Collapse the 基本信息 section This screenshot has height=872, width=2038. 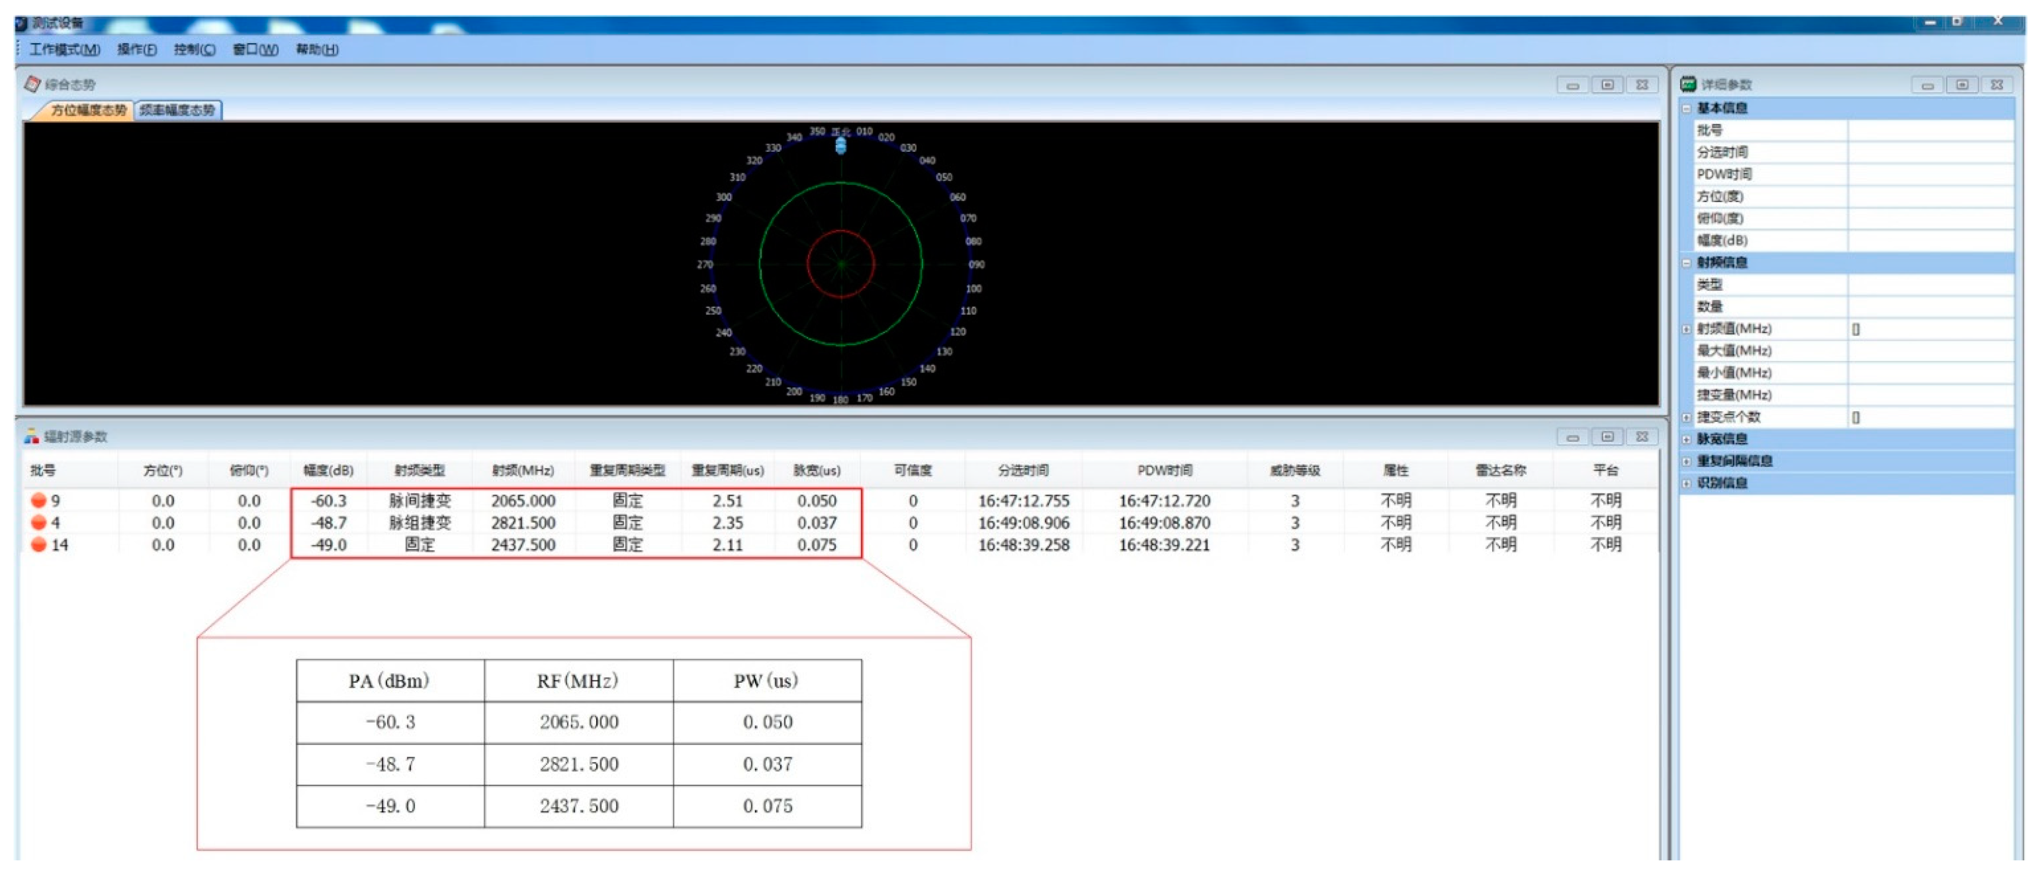pyautogui.click(x=1687, y=108)
